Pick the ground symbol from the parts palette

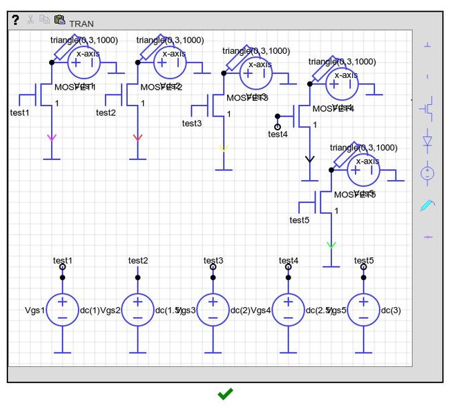[427, 46]
